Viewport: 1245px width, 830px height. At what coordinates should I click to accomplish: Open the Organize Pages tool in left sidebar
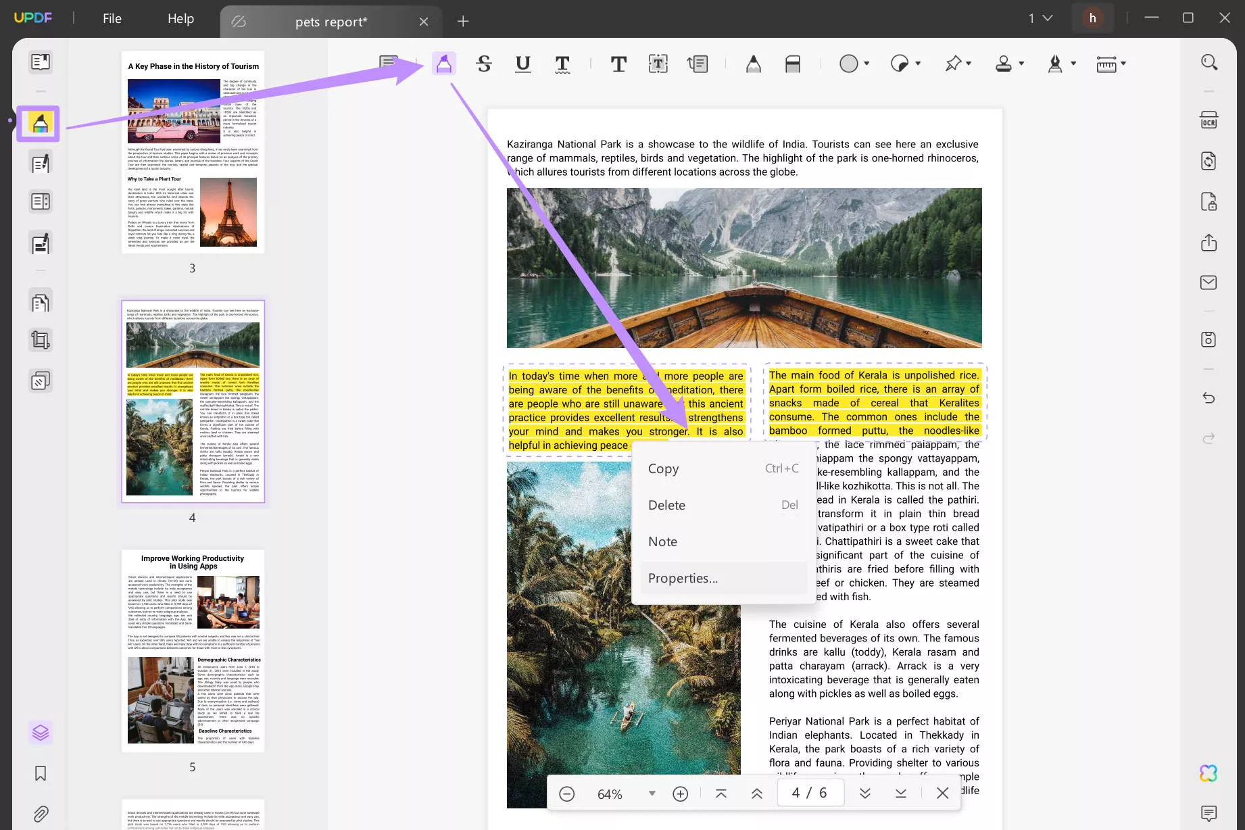coord(41,301)
